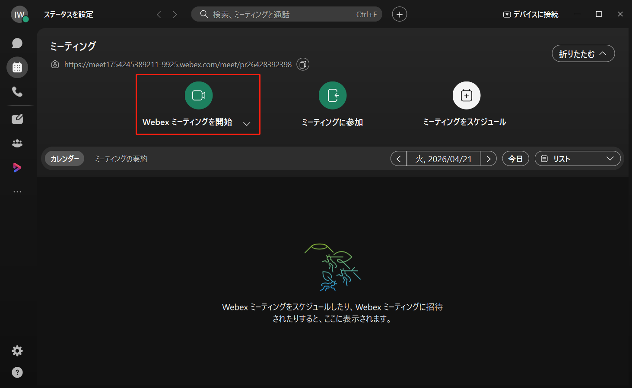This screenshot has height=388, width=632.
Task: Click the IW profile avatar
Action: point(19,14)
